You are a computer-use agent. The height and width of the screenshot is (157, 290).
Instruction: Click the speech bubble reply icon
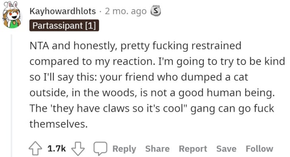pyautogui.click(x=100, y=149)
